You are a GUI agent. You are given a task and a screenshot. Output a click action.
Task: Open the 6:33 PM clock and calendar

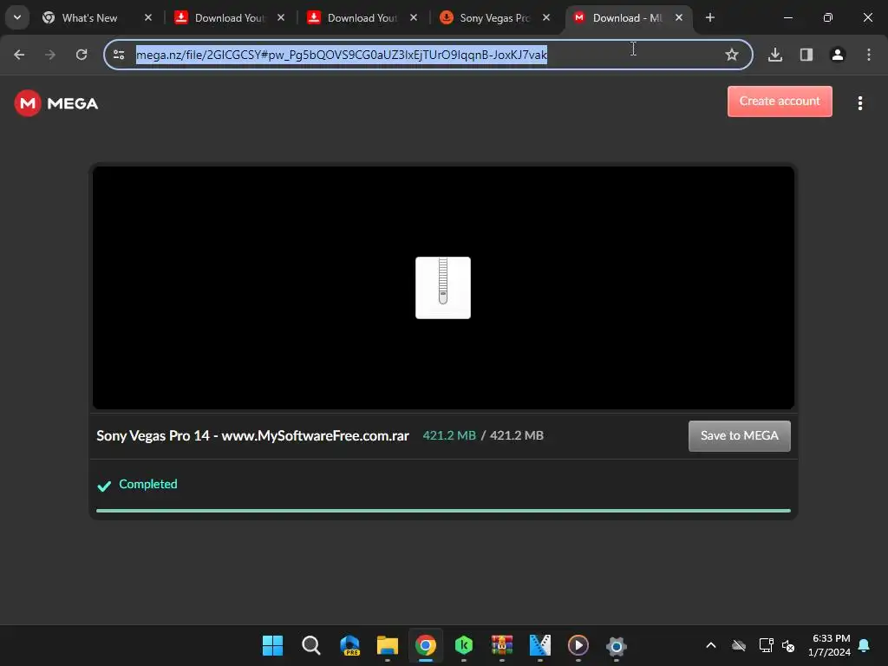830,645
